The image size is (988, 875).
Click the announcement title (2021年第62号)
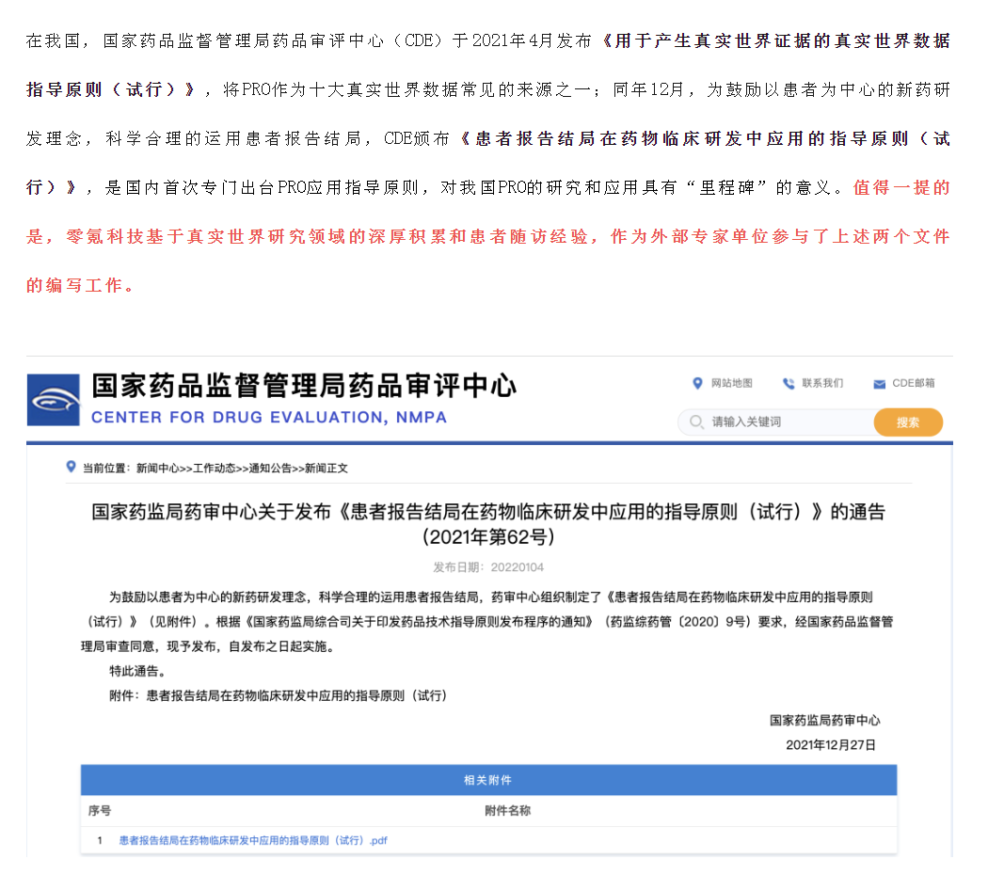[488, 524]
